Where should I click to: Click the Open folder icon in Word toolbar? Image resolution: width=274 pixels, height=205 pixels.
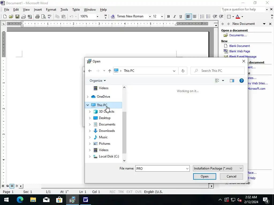pyautogui.click(x=11, y=17)
